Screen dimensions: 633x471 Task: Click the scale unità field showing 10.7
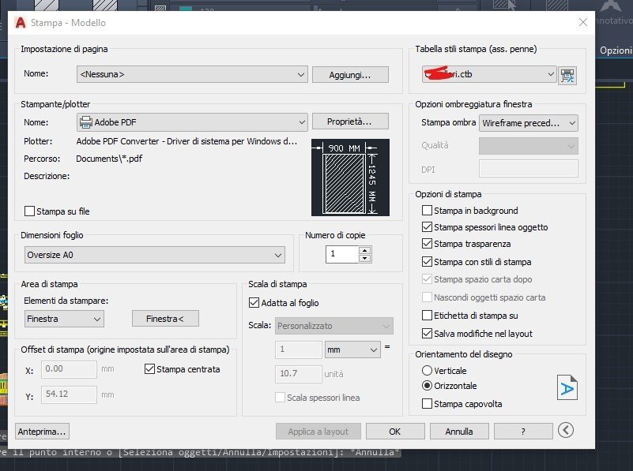coord(299,374)
